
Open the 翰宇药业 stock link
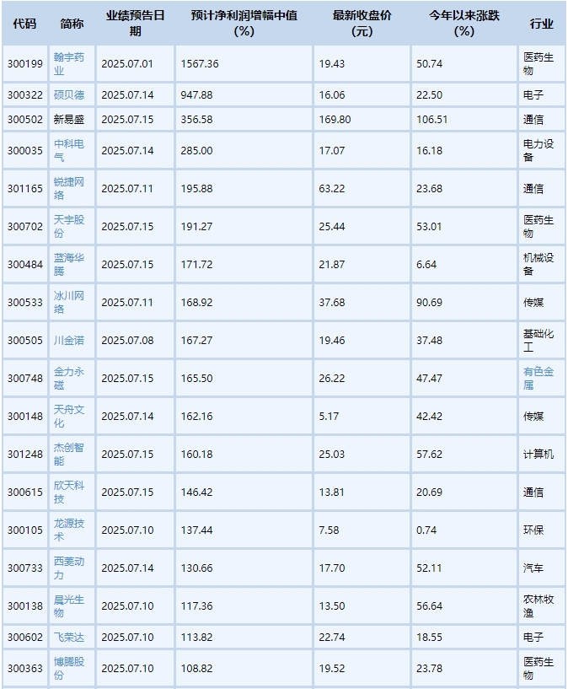[69, 64]
